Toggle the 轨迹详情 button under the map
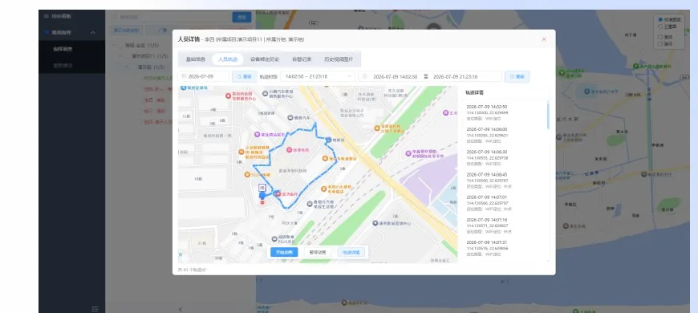 (351, 252)
